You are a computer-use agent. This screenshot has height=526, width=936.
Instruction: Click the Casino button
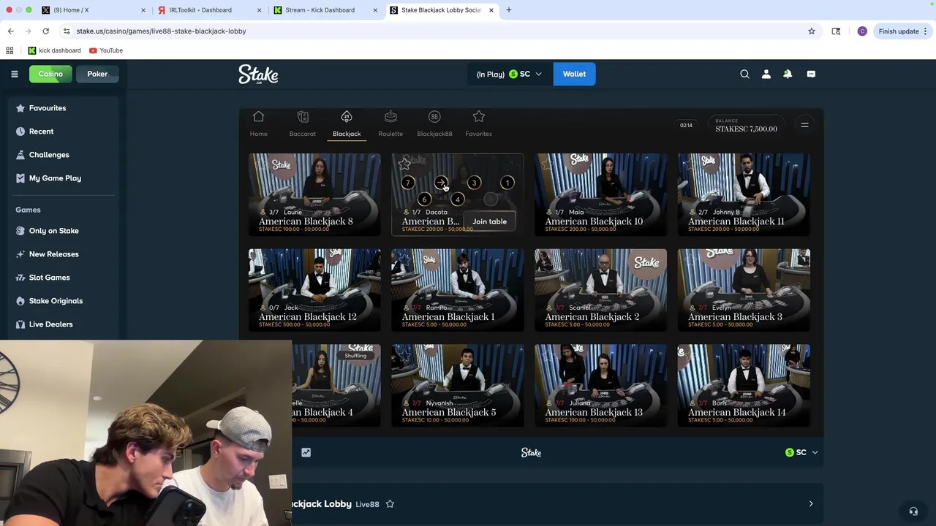pyautogui.click(x=50, y=74)
